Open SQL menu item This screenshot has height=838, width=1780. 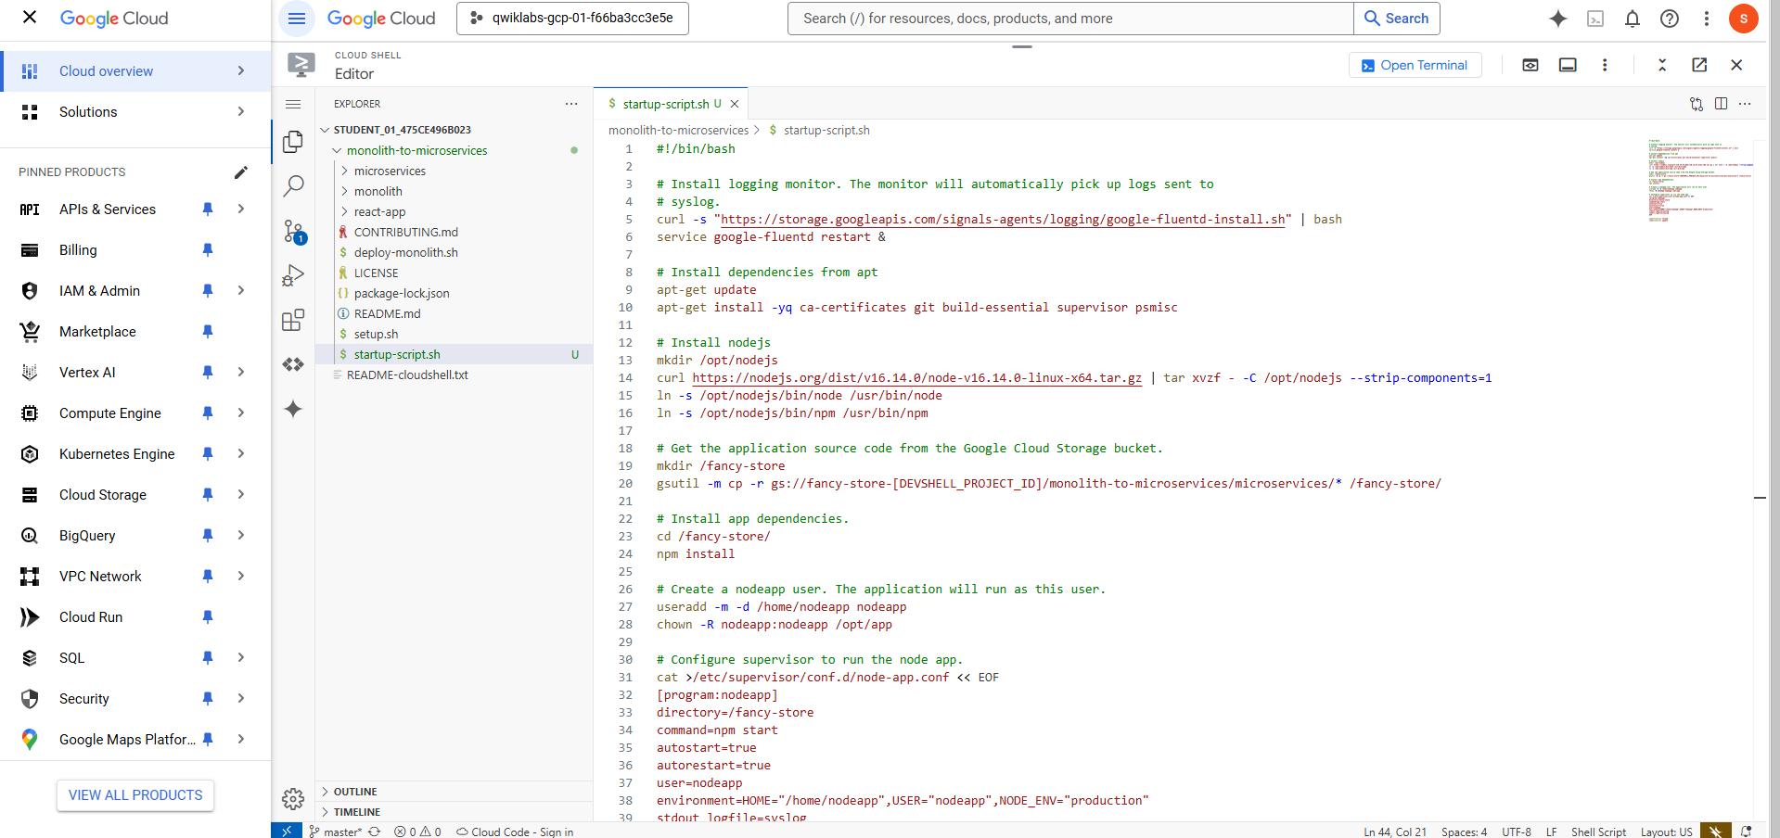71,658
